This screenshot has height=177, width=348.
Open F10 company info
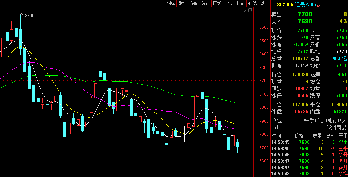click(229, 3)
